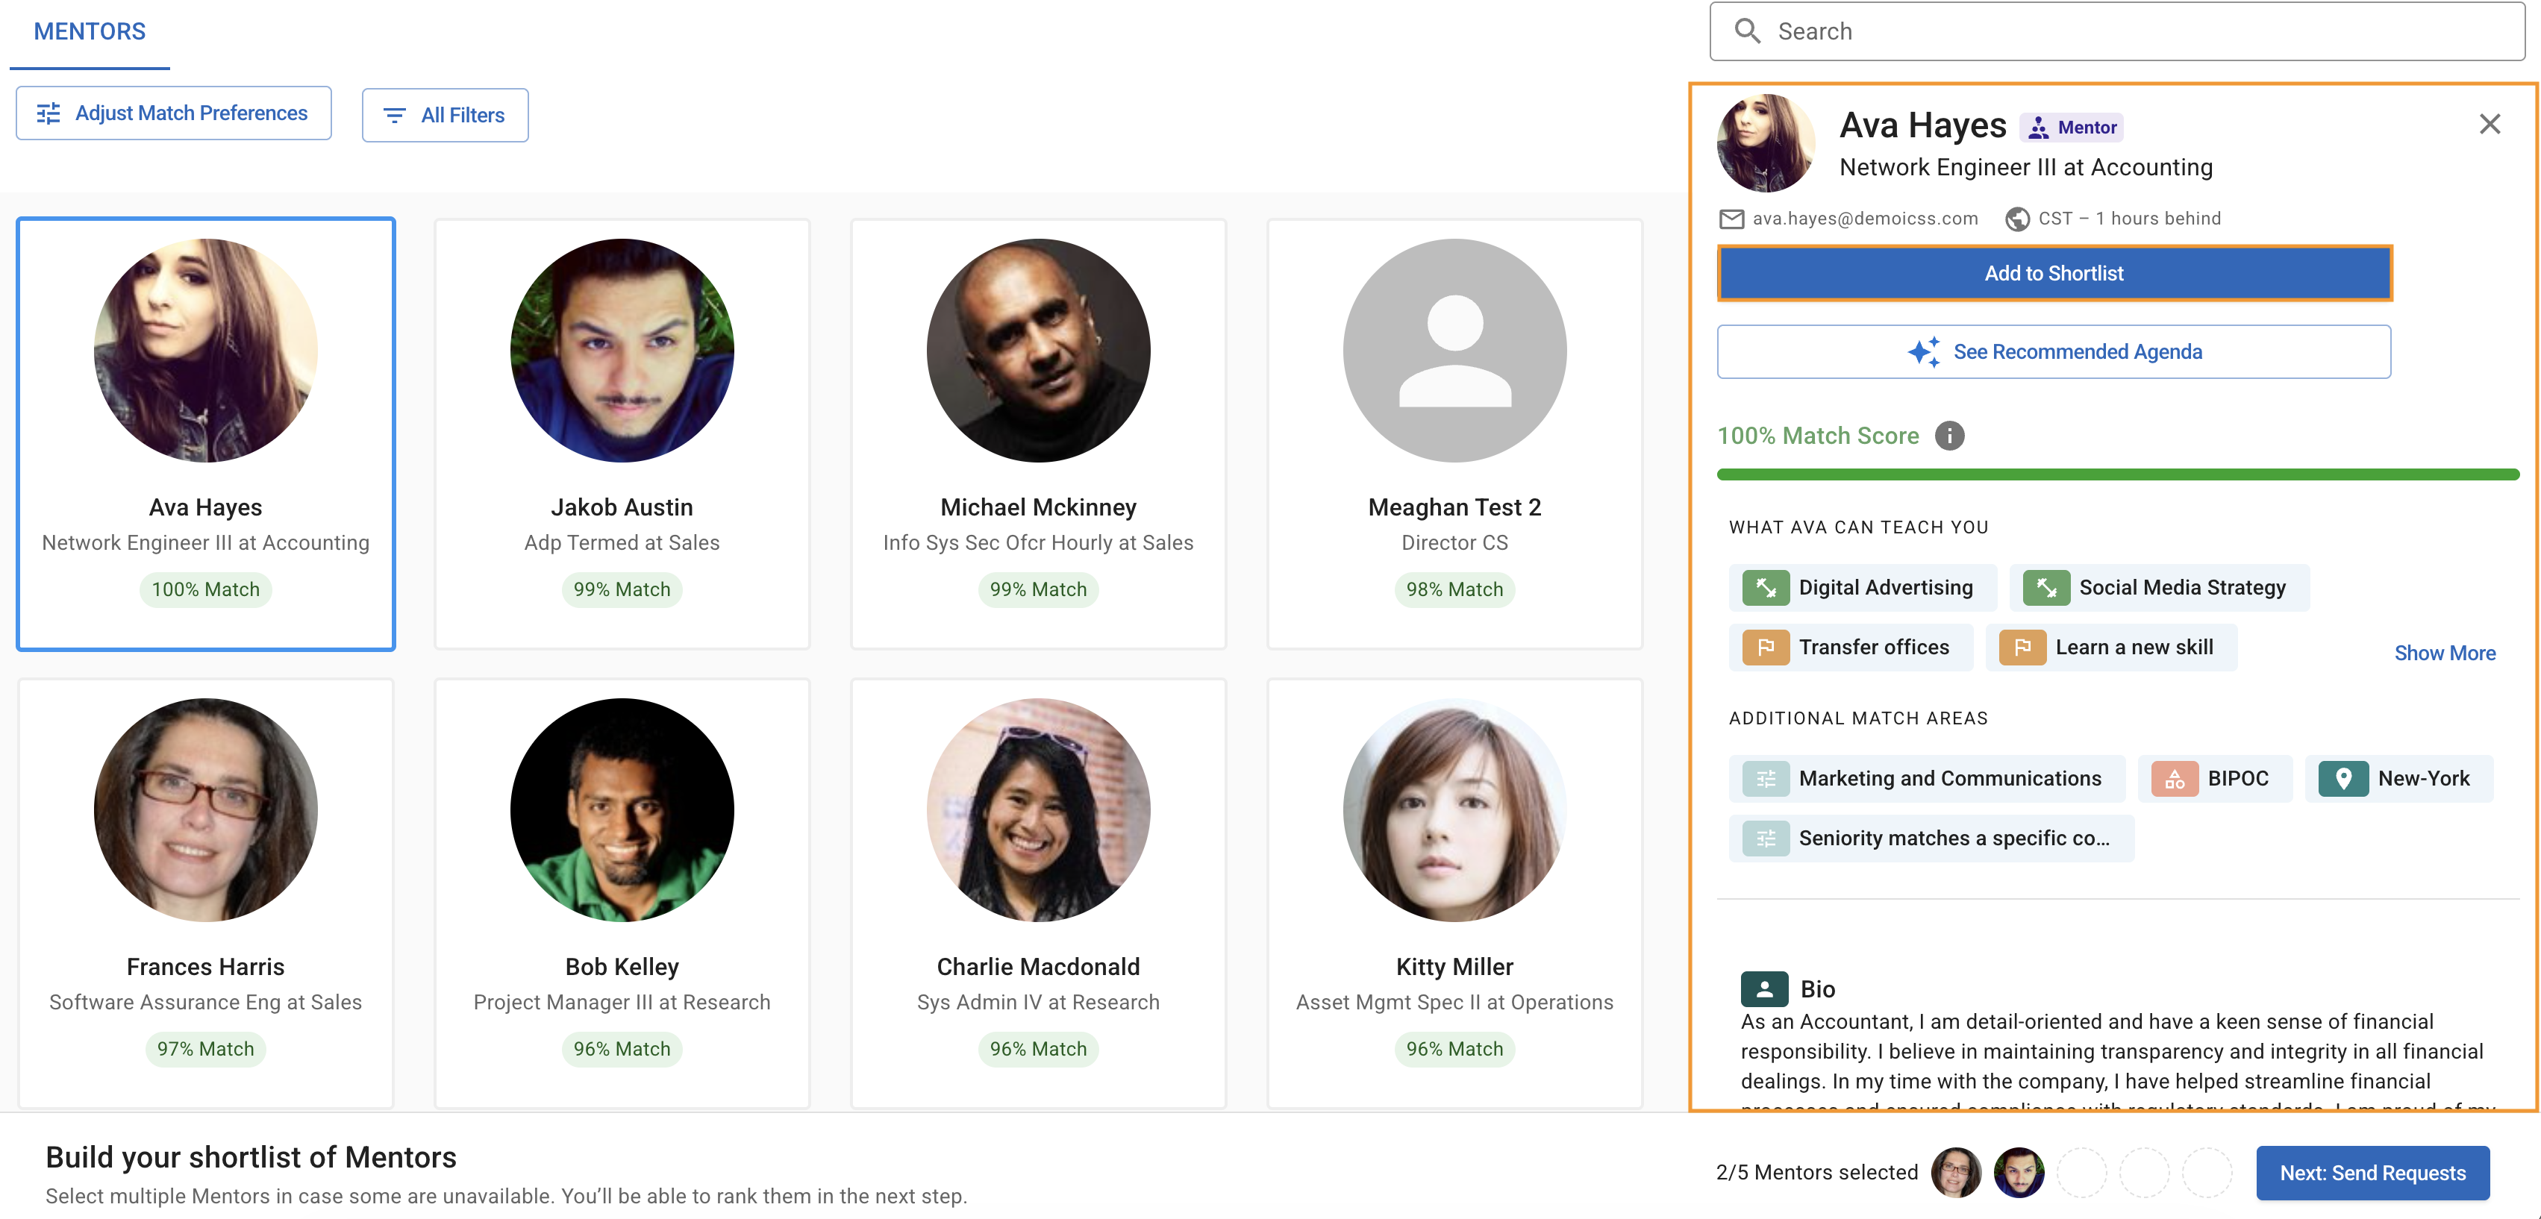Viewport: 2541px width, 1219px height.
Task: Click the Digital Advertising skill icon
Action: (1765, 588)
